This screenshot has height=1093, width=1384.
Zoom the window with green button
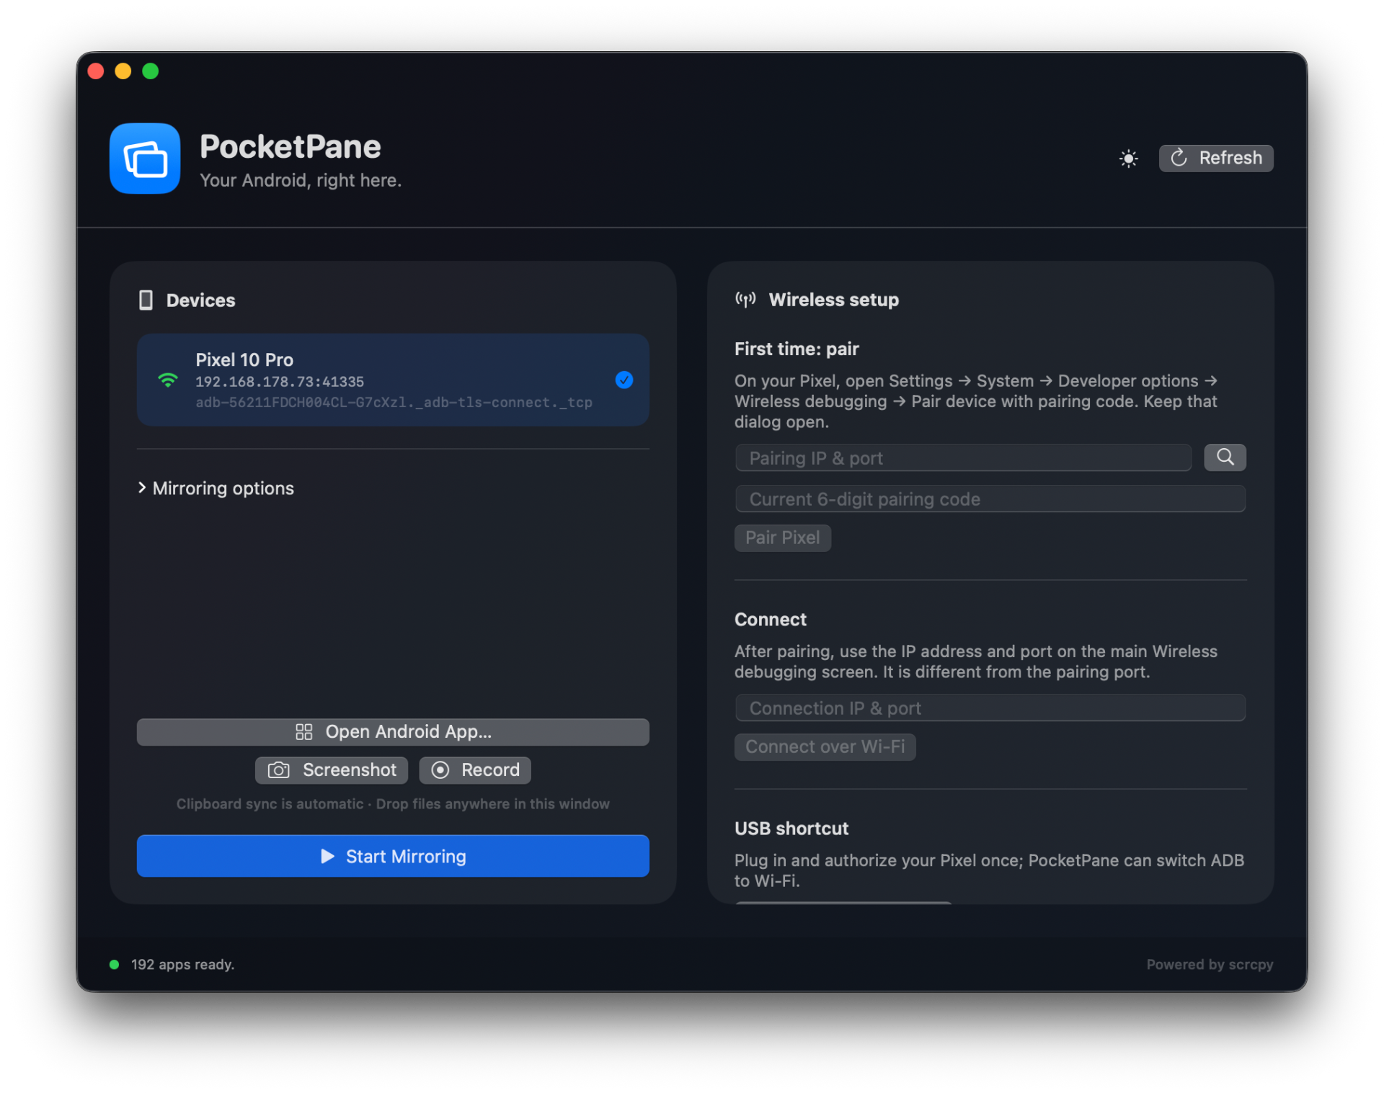coord(151,71)
